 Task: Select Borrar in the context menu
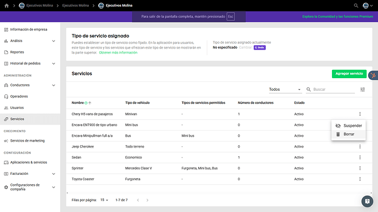(348, 134)
